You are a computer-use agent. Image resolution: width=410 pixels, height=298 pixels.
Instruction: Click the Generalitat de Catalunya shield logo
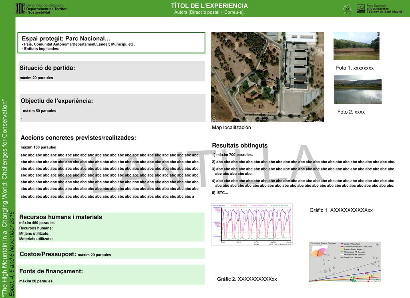tap(20, 9)
